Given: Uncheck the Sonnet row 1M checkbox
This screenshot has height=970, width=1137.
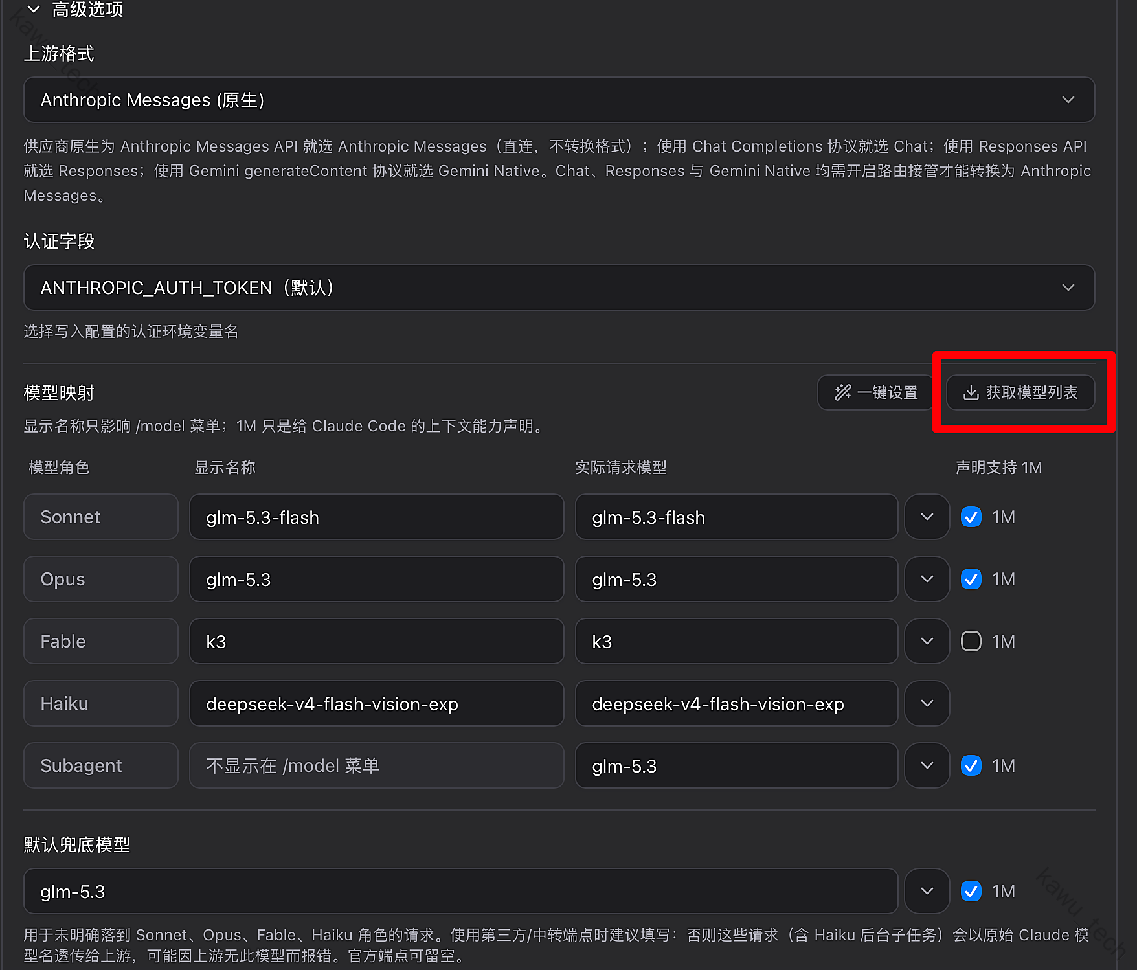Looking at the screenshot, I should click(x=971, y=517).
